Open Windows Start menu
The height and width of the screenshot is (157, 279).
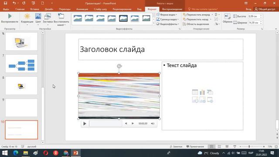click(5, 153)
